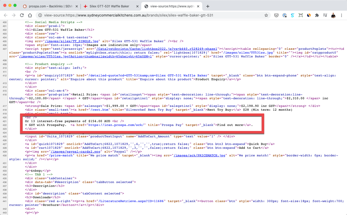Click the Brochure button text

point(51,205)
